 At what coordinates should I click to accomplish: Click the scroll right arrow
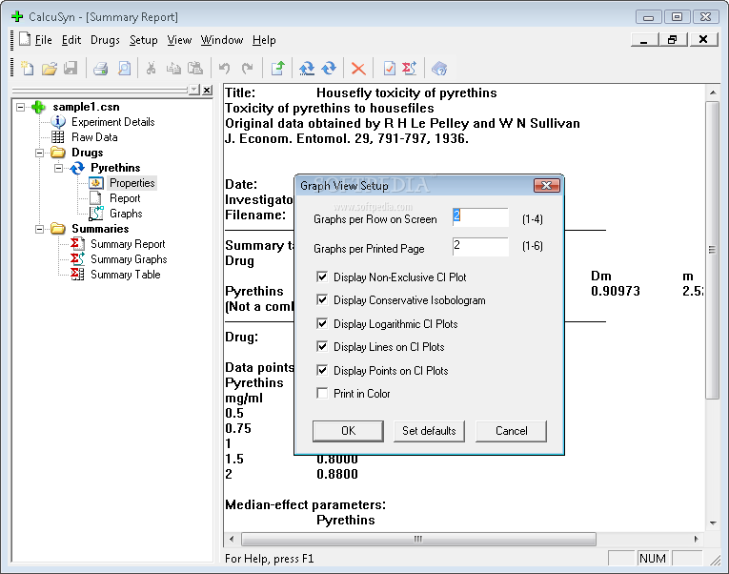click(696, 539)
